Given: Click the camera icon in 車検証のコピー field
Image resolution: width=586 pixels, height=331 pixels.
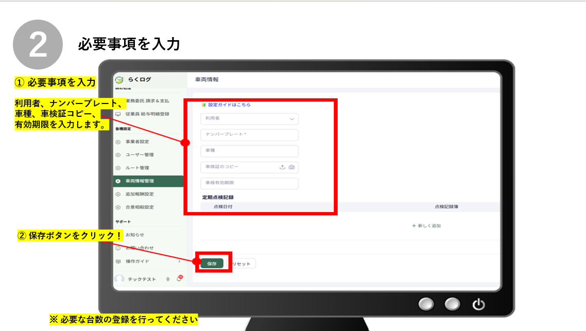Looking at the screenshot, I should [x=291, y=167].
